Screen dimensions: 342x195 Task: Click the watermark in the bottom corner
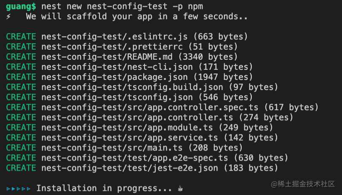pos(303,184)
